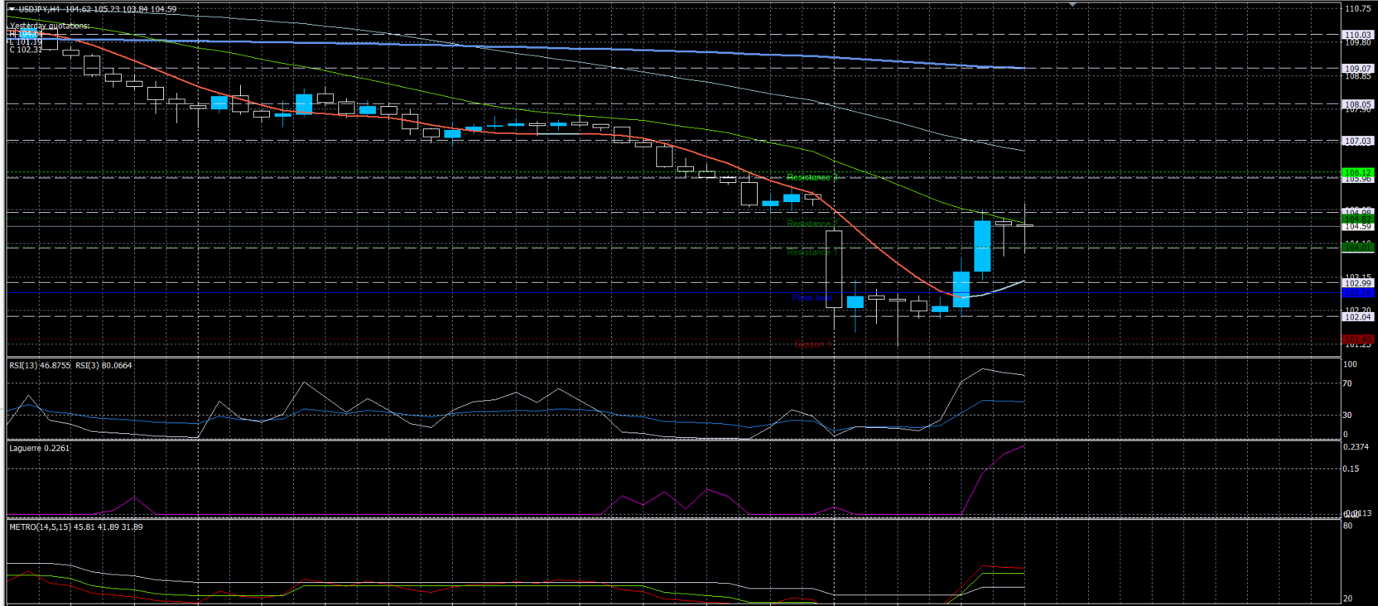Click the 108.05 price tag on axis
The width and height of the screenshot is (1378, 606).
pyautogui.click(x=1357, y=104)
